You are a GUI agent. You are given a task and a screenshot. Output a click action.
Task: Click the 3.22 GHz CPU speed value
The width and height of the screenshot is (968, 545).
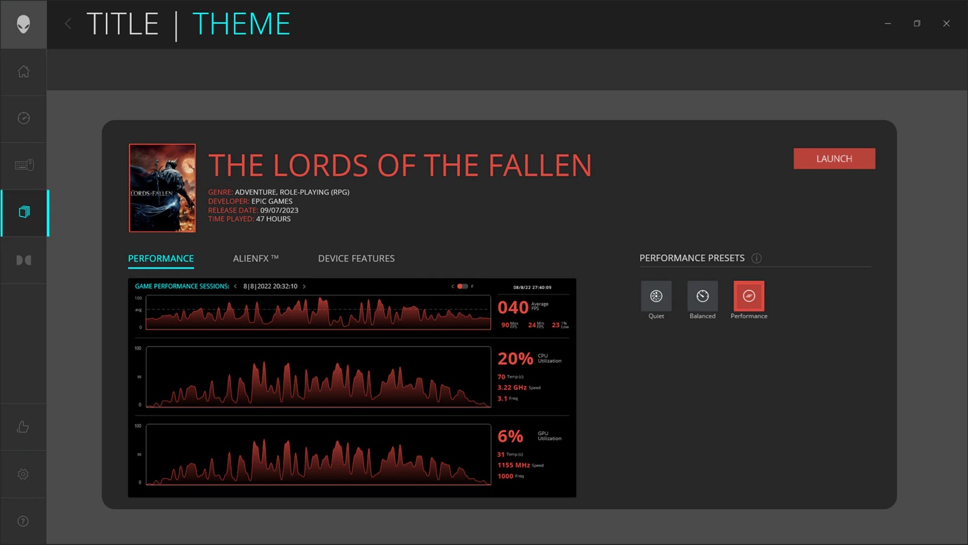pyautogui.click(x=512, y=388)
